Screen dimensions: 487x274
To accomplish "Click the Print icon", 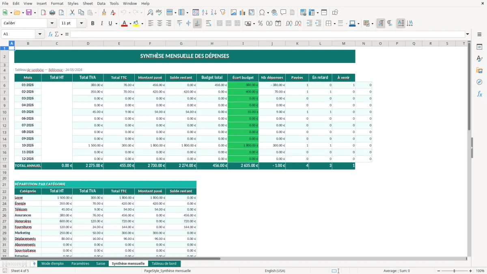I will (52, 13).
